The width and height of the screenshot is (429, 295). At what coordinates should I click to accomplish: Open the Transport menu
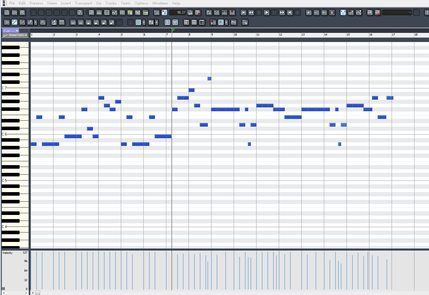click(83, 3)
